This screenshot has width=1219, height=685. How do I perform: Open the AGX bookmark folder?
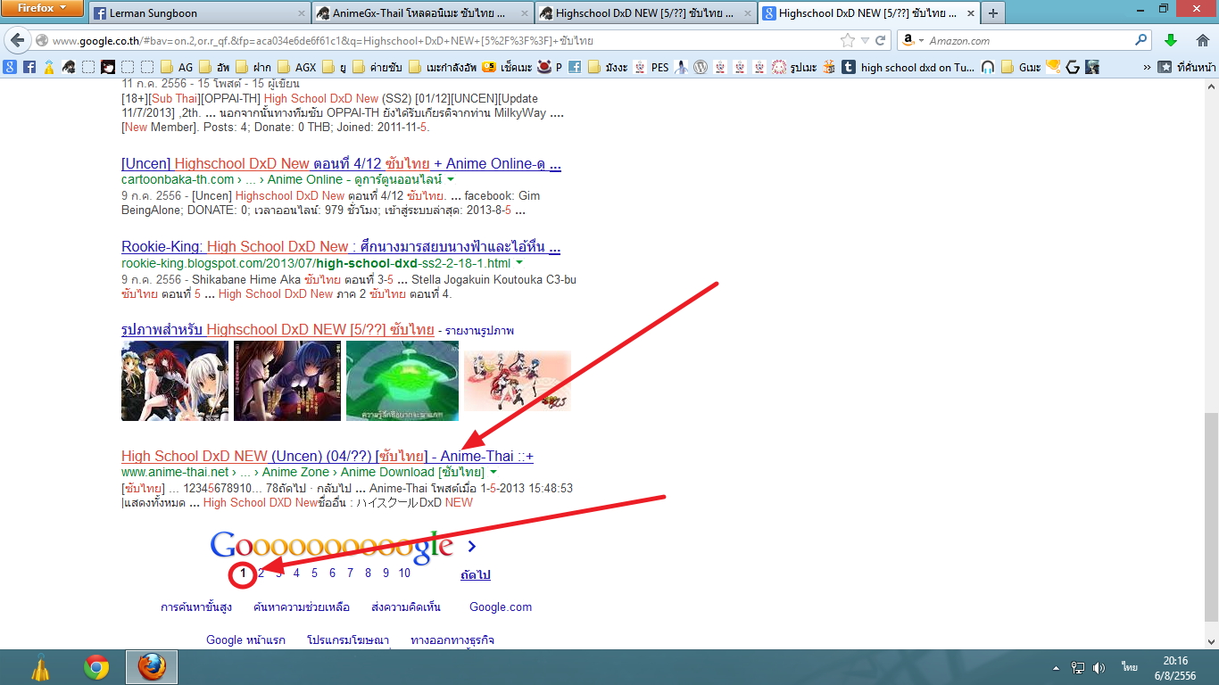296,67
